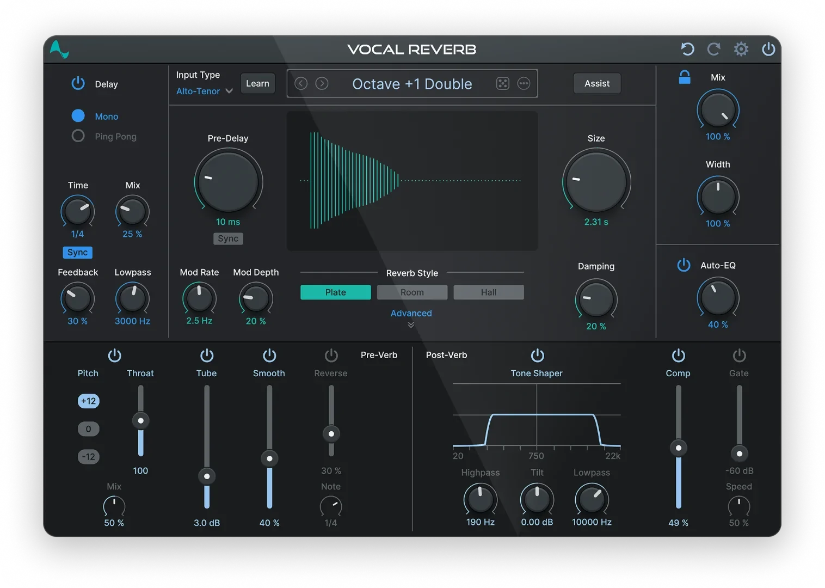Set the pitch to -12

88,456
